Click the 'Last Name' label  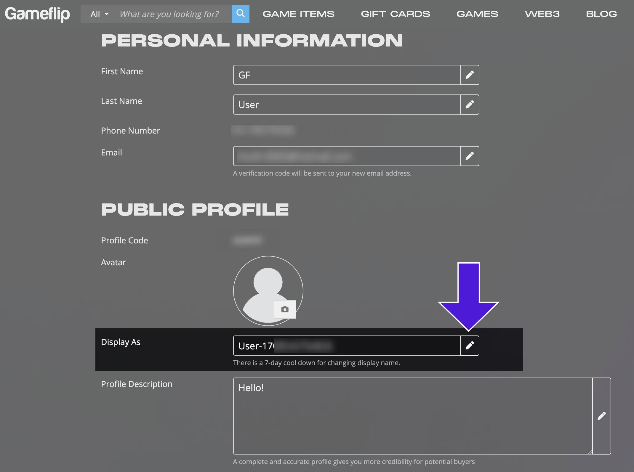121,101
